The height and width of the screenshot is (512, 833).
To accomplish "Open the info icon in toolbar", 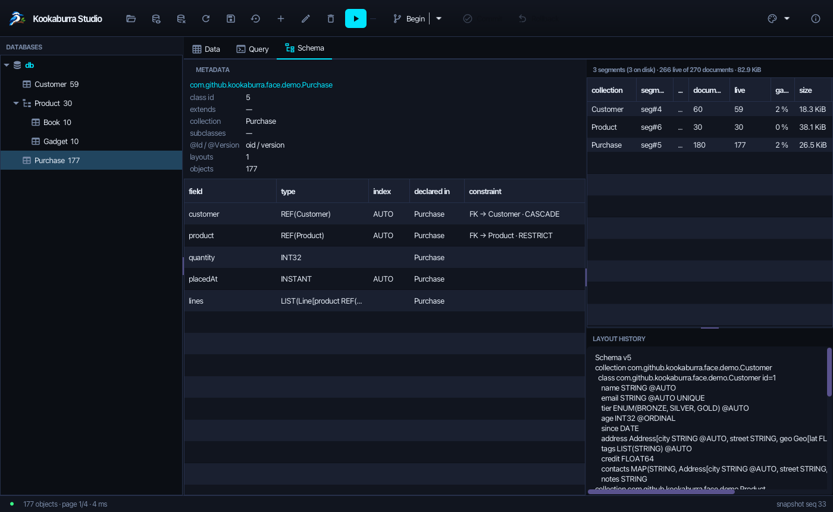I will (x=816, y=18).
